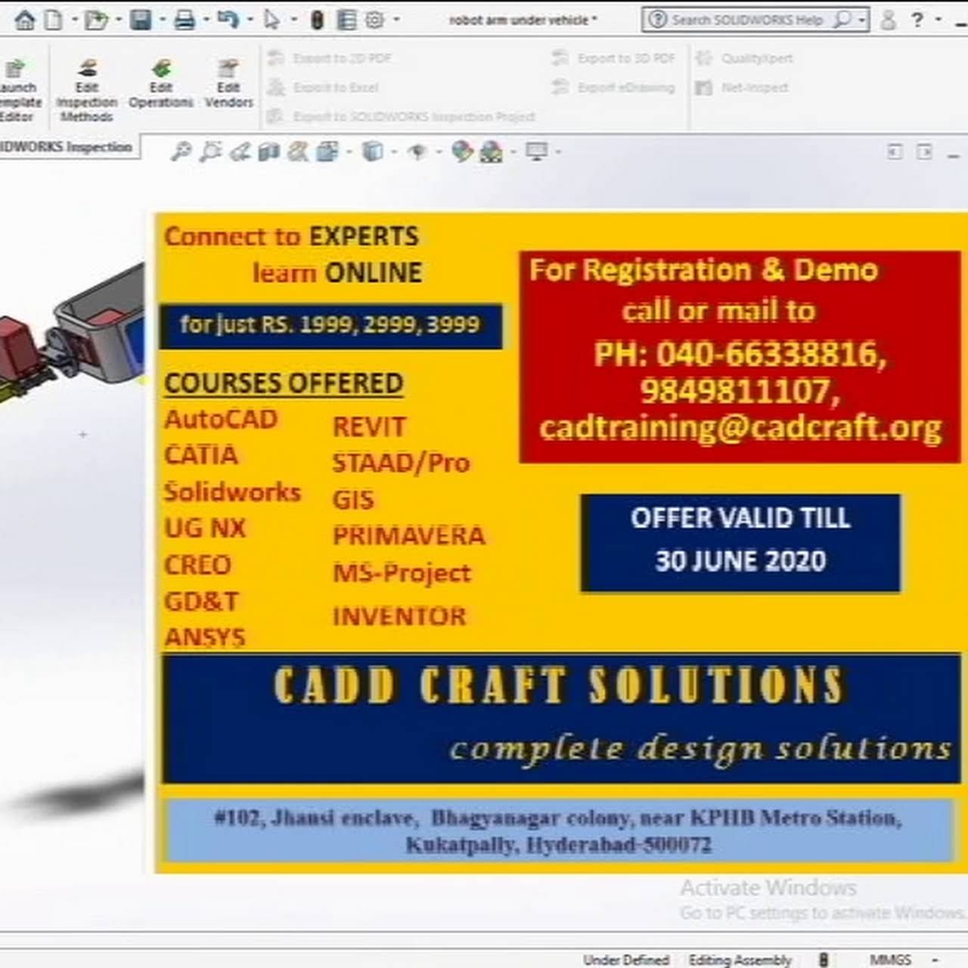Expand the View Orientation dropdown arrow
This screenshot has height=968, width=968.
click(349, 152)
